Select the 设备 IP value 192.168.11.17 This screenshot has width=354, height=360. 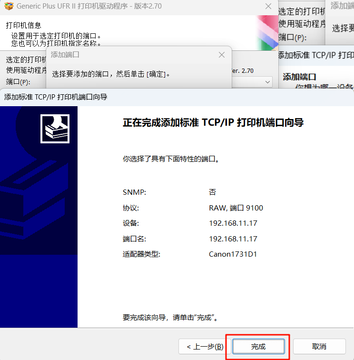click(x=233, y=223)
